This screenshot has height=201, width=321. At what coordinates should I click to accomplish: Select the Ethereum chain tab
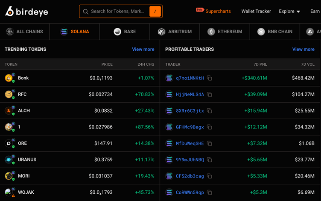tap(225, 32)
